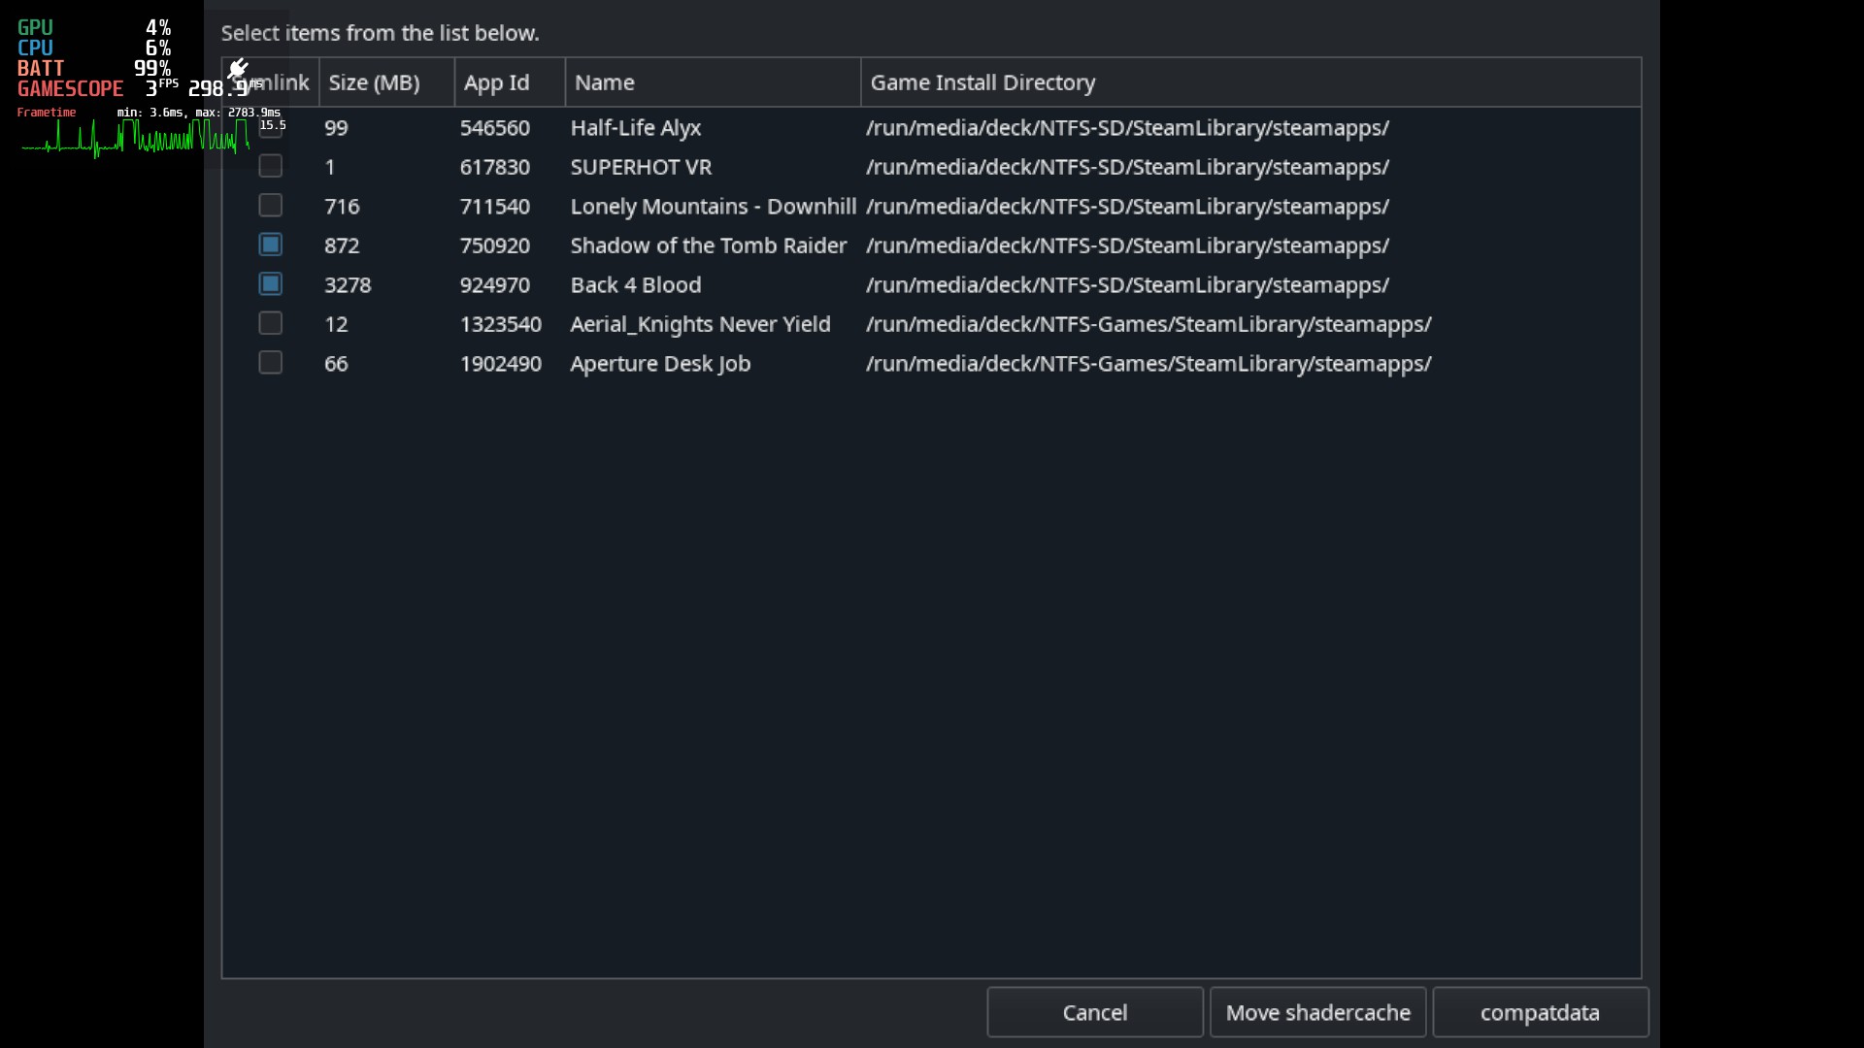Click the Move shadercache button
Image resolution: width=1864 pixels, height=1048 pixels.
[1317, 1012]
